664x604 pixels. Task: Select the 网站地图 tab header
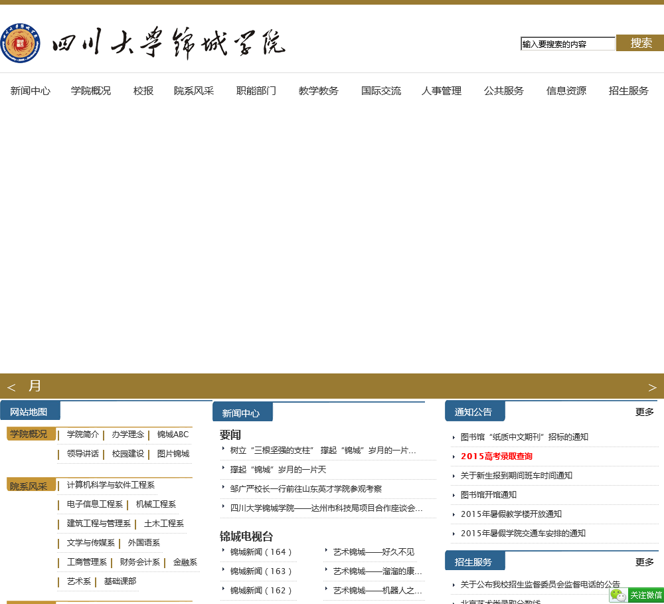(x=30, y=411)
